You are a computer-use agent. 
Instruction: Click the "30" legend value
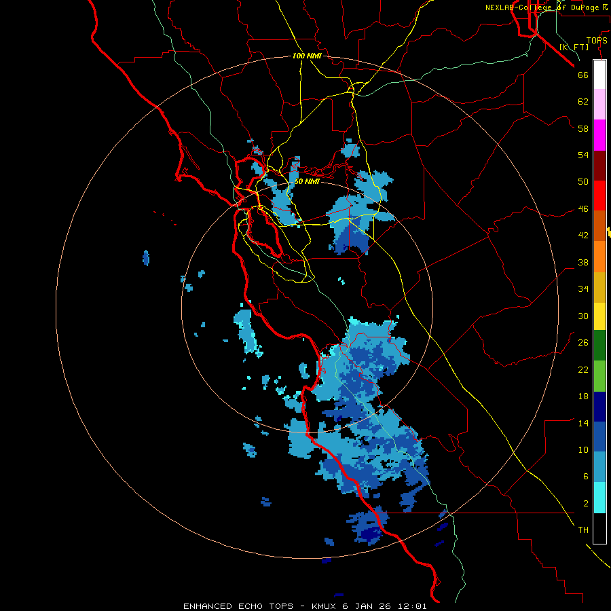[583, 316]
